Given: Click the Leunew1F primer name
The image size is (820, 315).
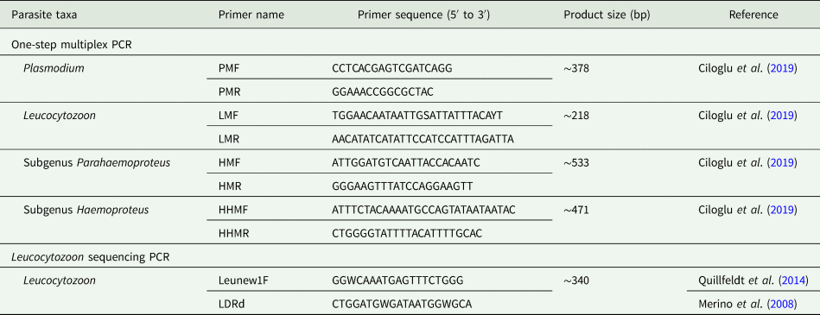Looking at the screenshot, I should coord(239,281).
